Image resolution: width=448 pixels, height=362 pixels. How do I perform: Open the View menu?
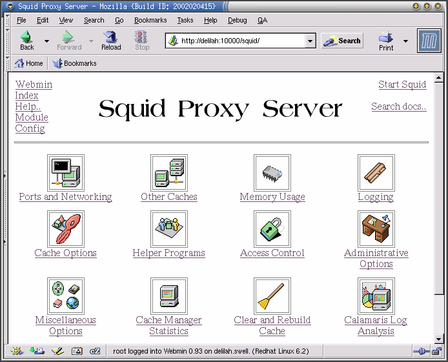click(x=66, y=20)
